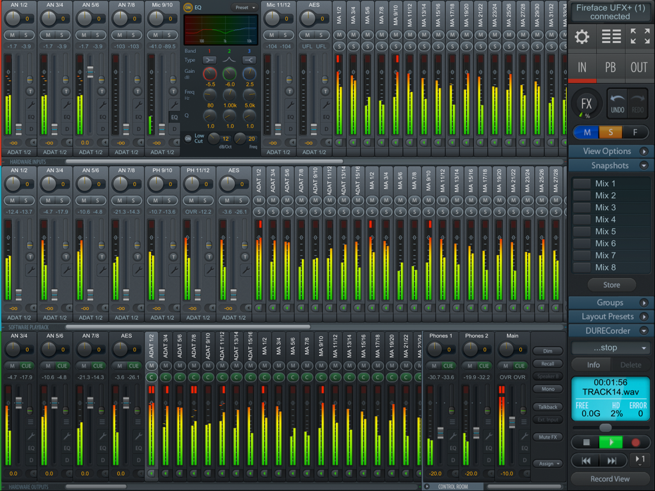The height and width of the screenshot is (491, 655).
Task: Open the Record View
Action: tap(610, 478)
